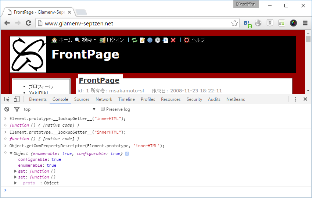Click the inspect element picker icon
Image resolution: width=312 pixels, height=198 pixels.
point(7,99)
